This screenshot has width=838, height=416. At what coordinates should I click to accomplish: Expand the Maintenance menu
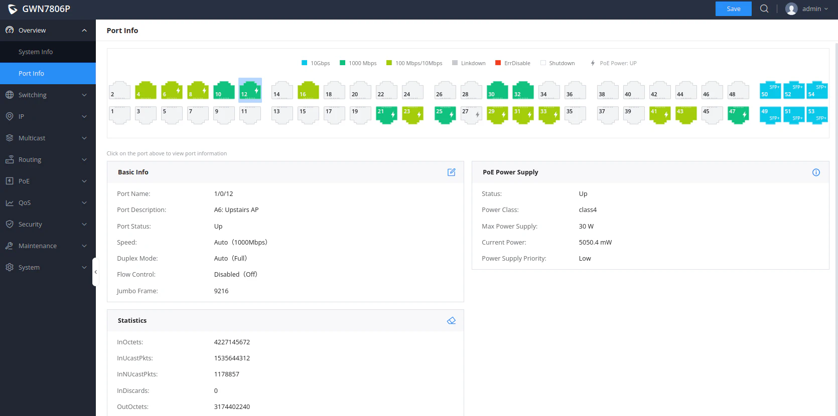click(x=48, y=246)
